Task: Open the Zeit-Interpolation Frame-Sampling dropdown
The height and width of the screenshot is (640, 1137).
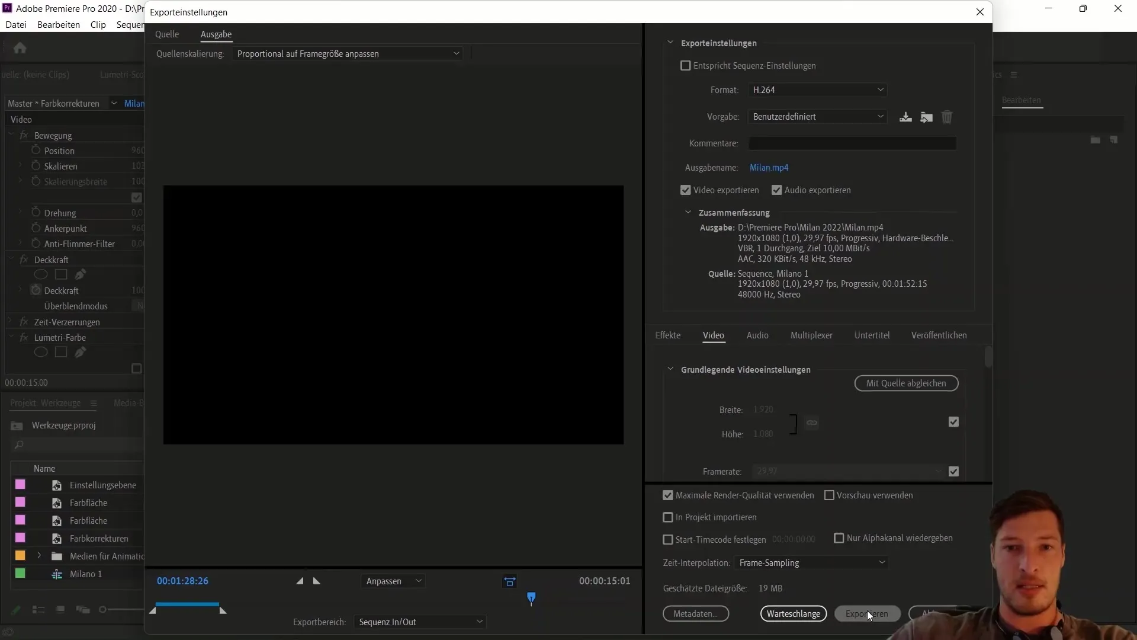Action: [x=811, y=563]
